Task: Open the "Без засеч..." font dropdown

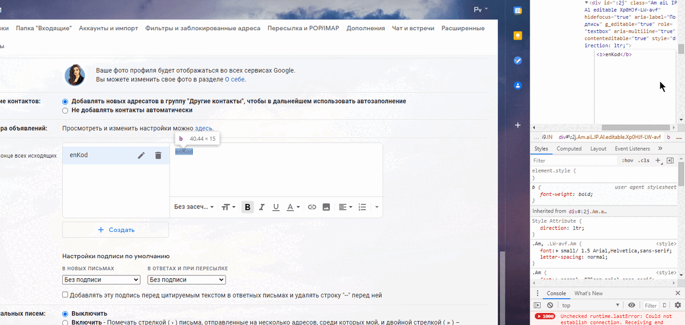Action: pyautogui.click(x=194, y=207)
